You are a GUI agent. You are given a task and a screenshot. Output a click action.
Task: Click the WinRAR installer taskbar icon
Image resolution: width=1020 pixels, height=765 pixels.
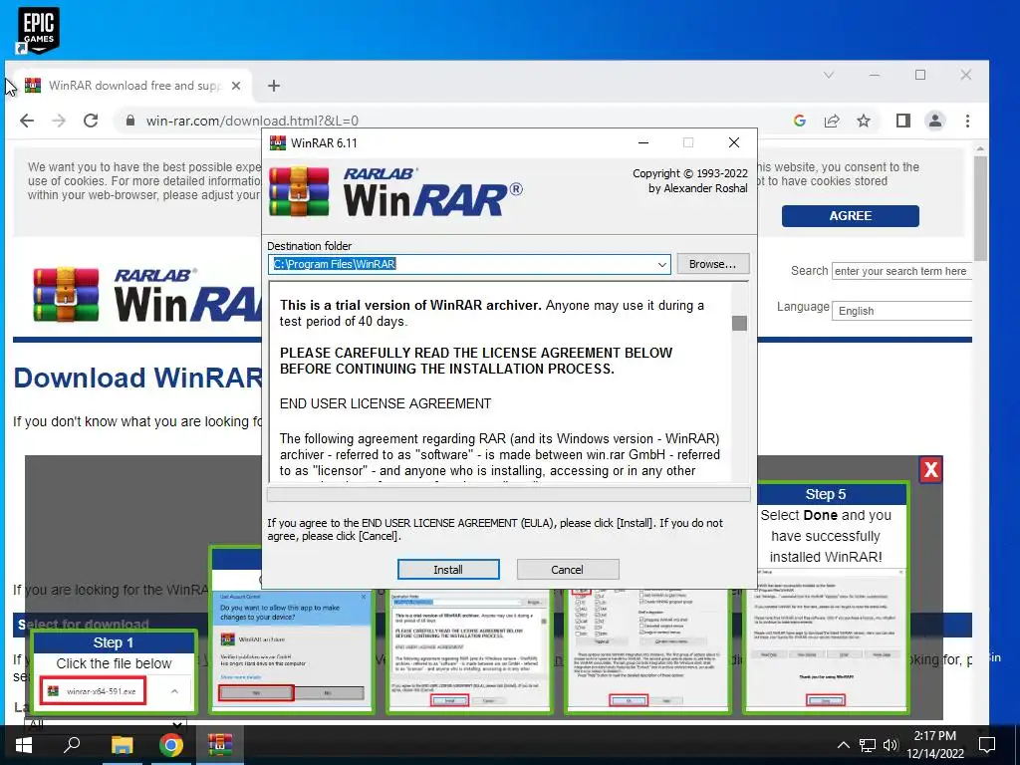(x=220, y=745)
